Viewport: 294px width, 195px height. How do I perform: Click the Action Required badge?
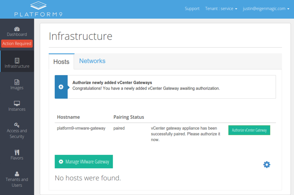[x=17, y=43]
